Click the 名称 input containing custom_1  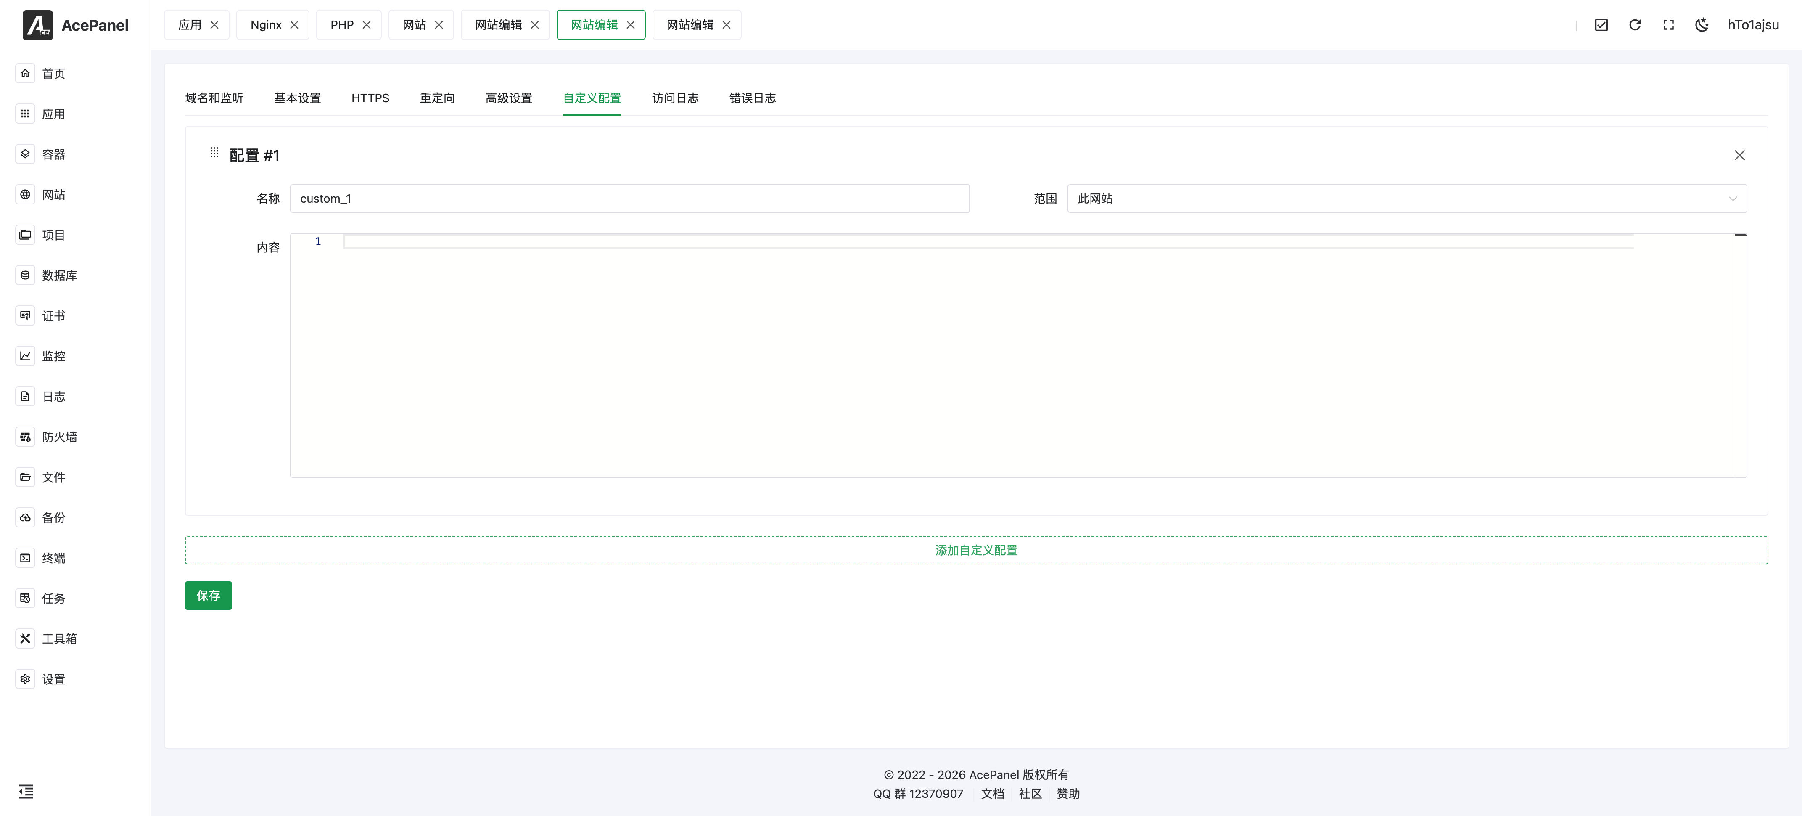tap(629, 199)
